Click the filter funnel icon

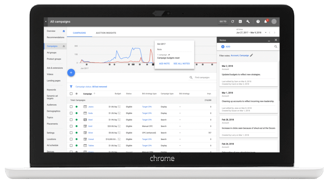pos(71,87)
